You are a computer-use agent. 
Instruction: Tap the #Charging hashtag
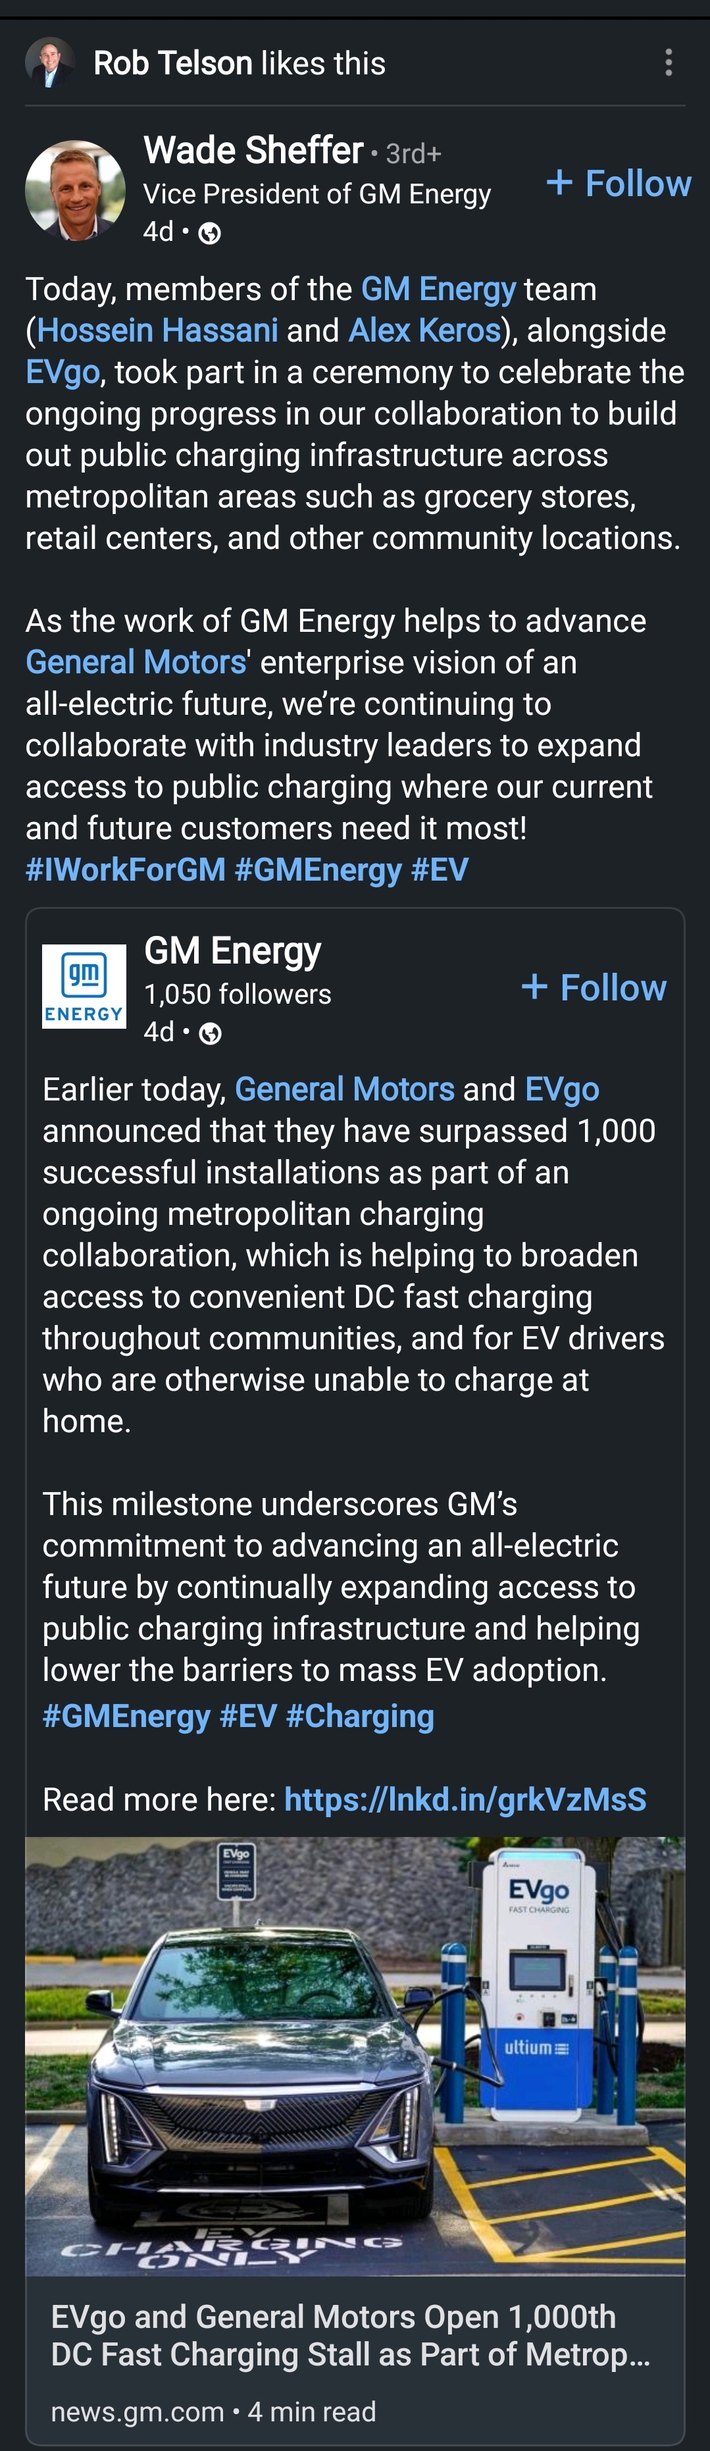pos(360,1716)
